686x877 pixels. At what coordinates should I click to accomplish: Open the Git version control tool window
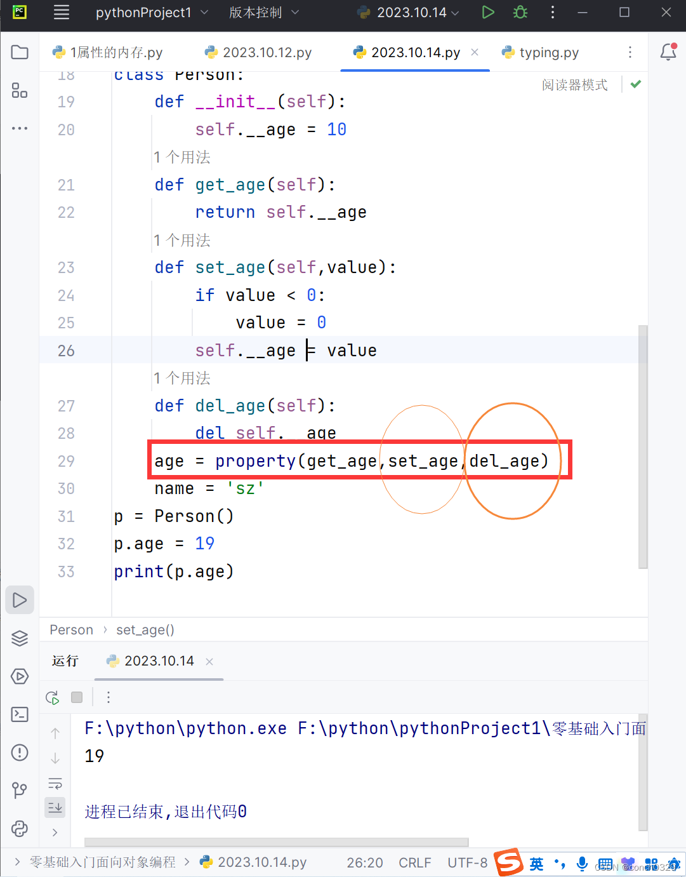[20, 791]
